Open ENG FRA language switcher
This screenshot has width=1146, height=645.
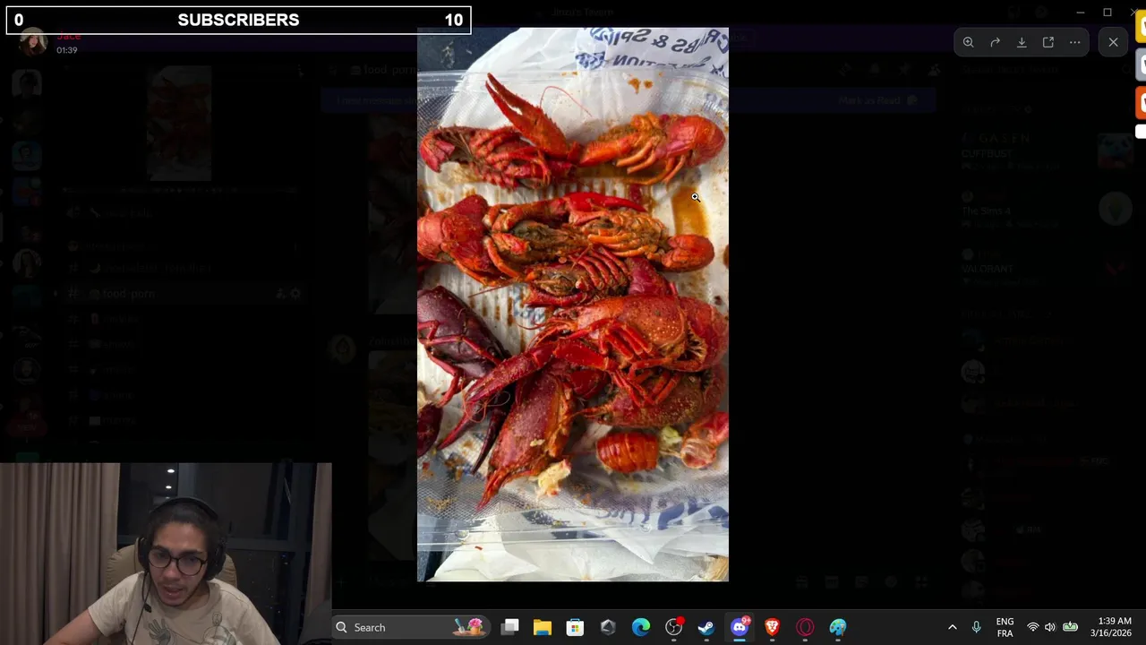click(1005, 627)
